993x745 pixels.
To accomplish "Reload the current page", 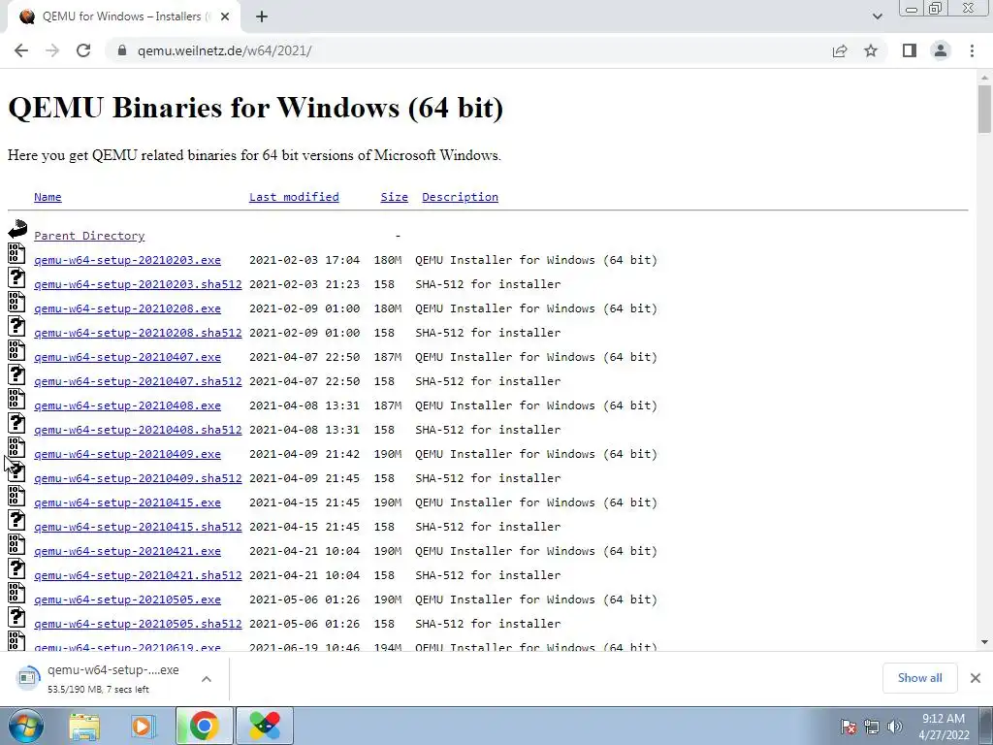I will point(83,50).
